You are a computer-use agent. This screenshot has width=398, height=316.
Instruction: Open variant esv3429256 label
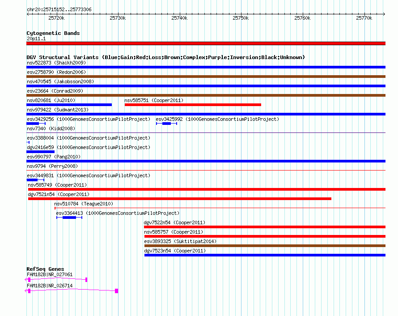click(x=89, y=119)
